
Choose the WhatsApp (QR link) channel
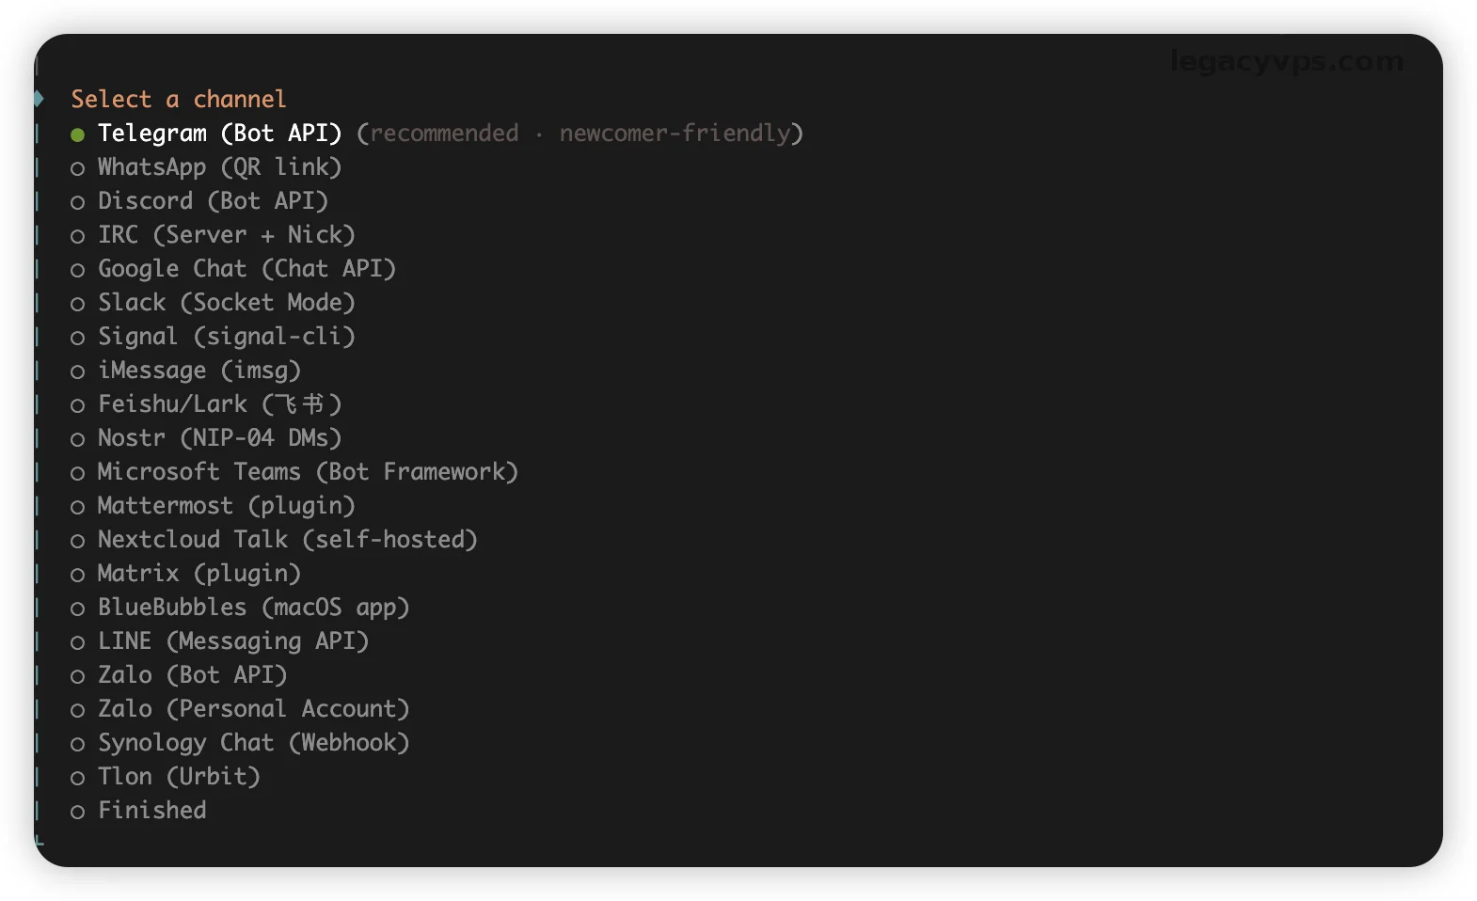pos(218,167)
